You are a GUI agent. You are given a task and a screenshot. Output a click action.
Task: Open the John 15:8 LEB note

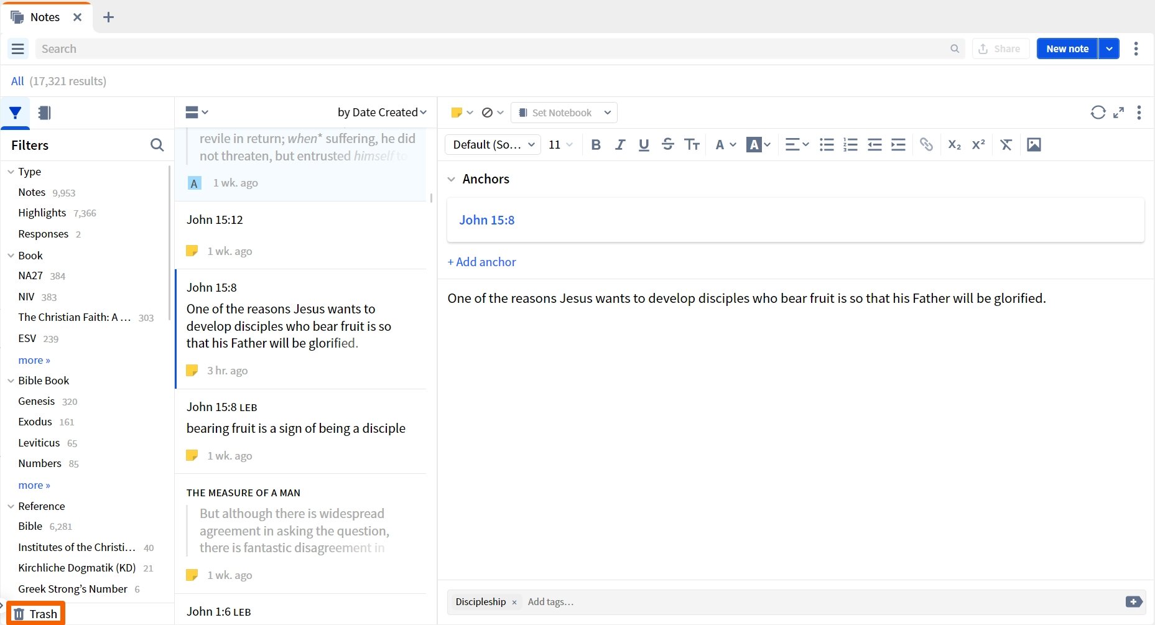pos(301,432)
